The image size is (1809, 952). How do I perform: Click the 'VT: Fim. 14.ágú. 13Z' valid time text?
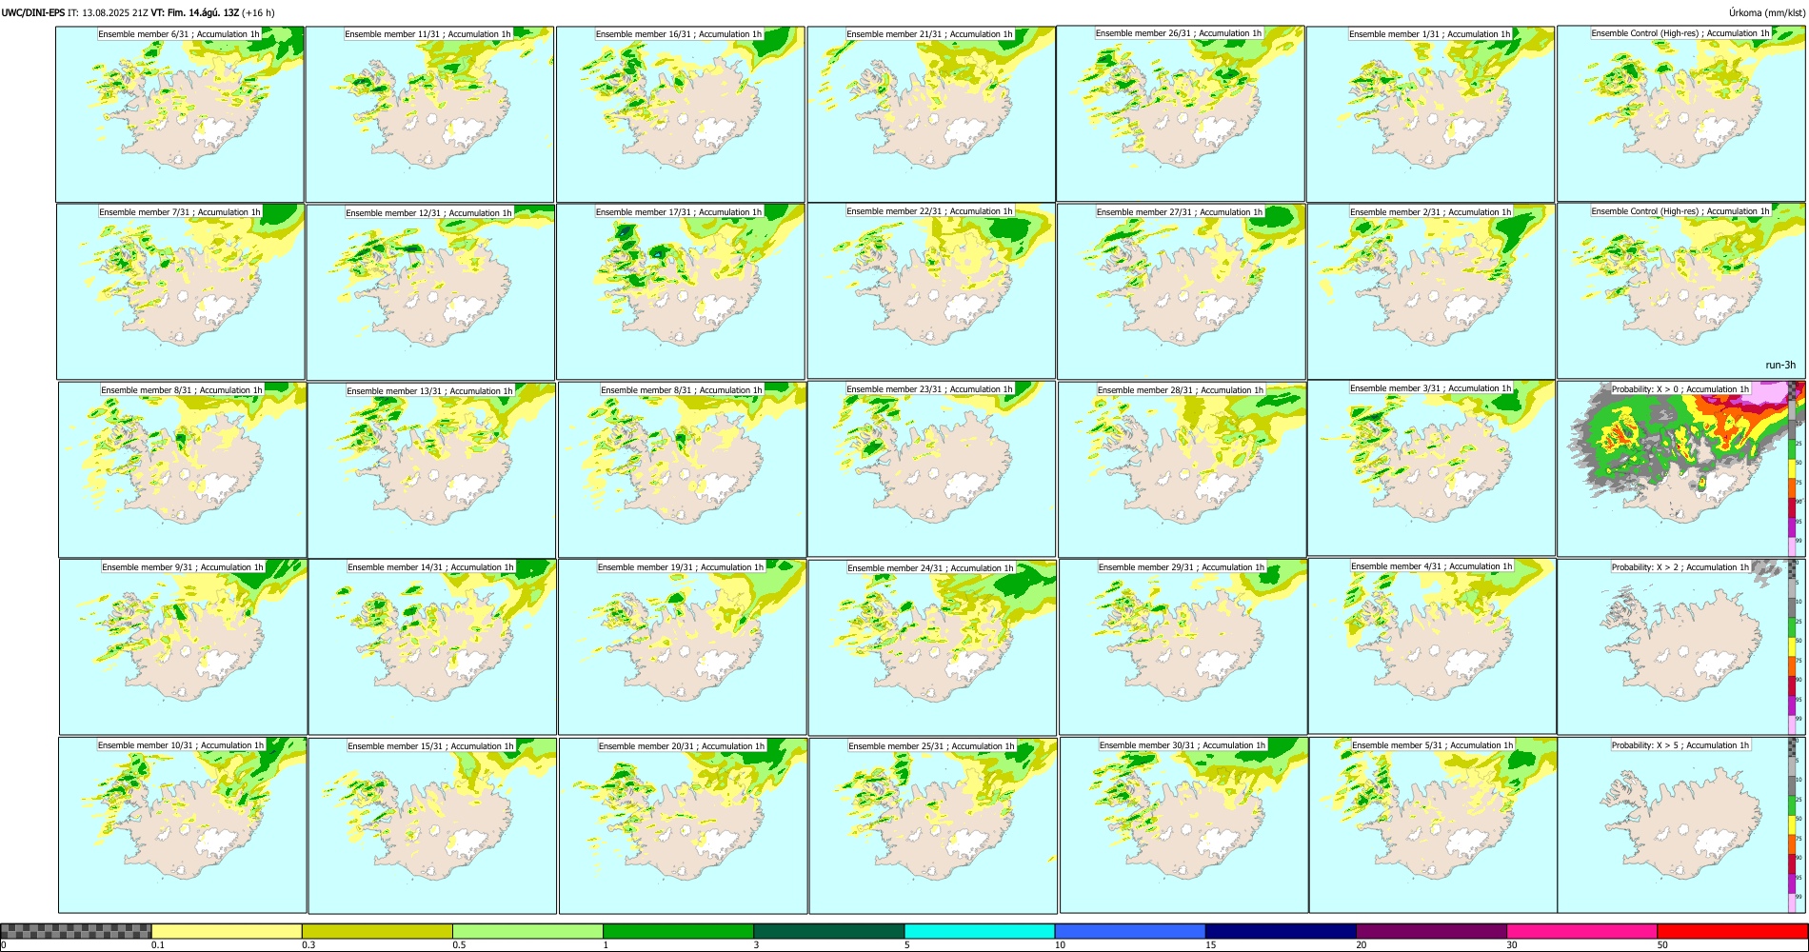pos(195,12)
